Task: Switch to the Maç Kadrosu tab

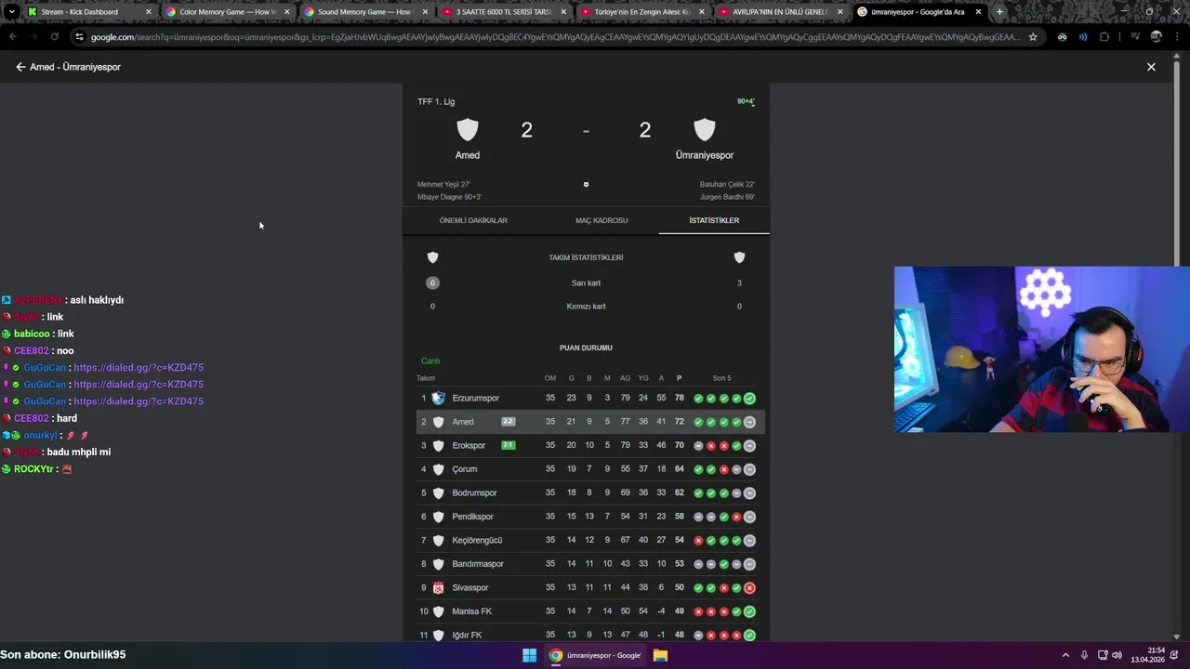Action: [602, 220]
